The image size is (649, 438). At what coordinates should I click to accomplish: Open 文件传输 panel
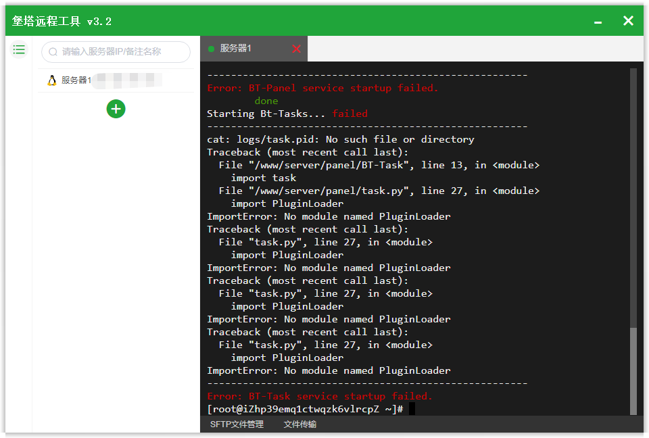click(x=300, y=424)
